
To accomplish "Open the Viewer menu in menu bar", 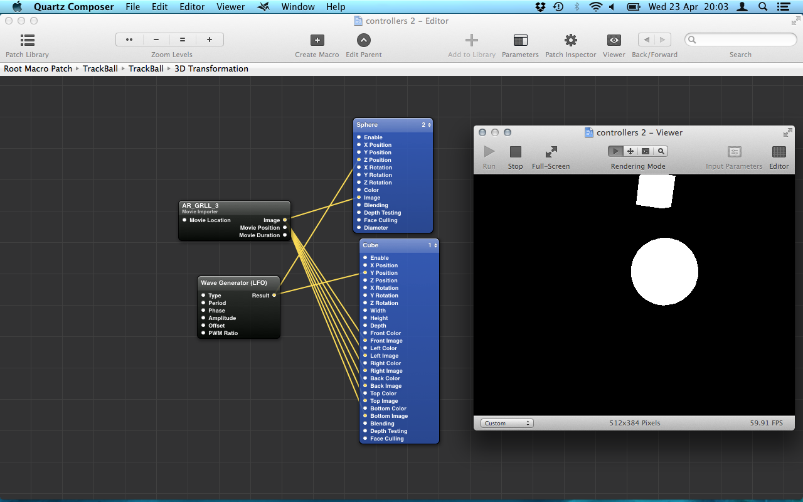I will point(230,7).
